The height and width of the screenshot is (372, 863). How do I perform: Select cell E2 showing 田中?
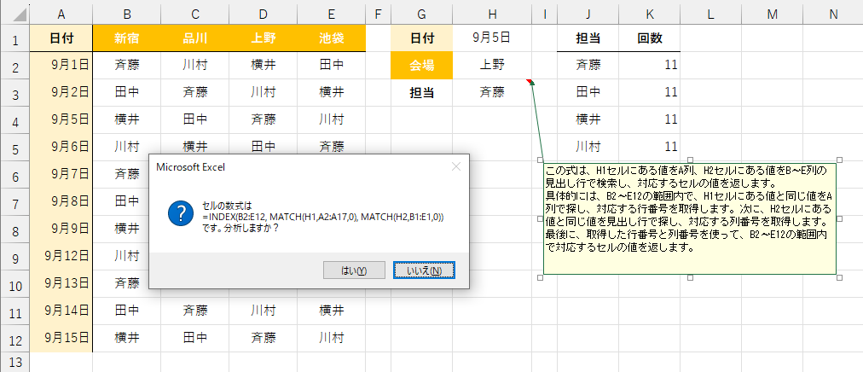[332, 66]
